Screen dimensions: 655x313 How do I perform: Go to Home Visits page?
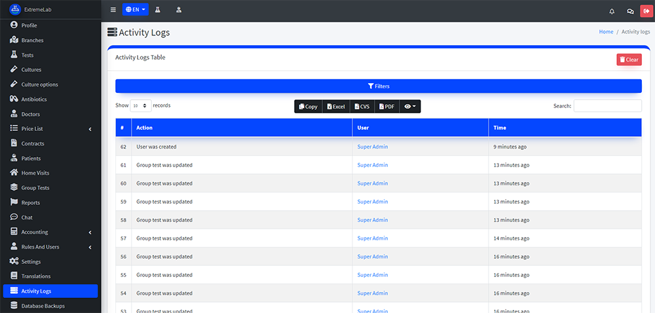[x=35, y=173]
